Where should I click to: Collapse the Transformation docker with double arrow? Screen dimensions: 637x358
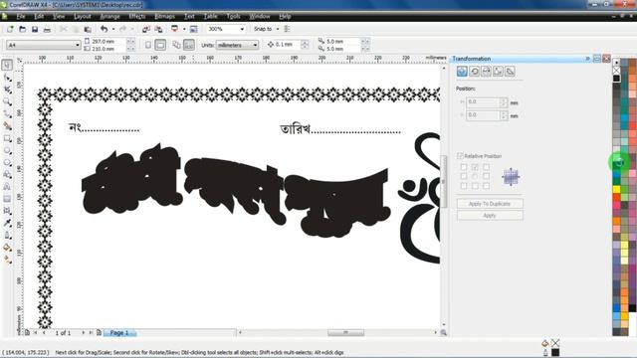(x=587, y=59)
